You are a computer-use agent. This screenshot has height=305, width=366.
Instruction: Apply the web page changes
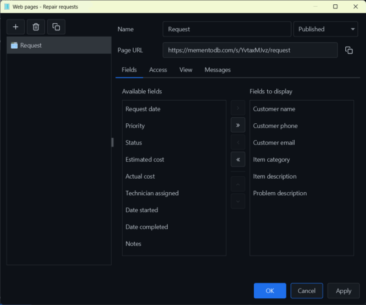pos(343,291)
